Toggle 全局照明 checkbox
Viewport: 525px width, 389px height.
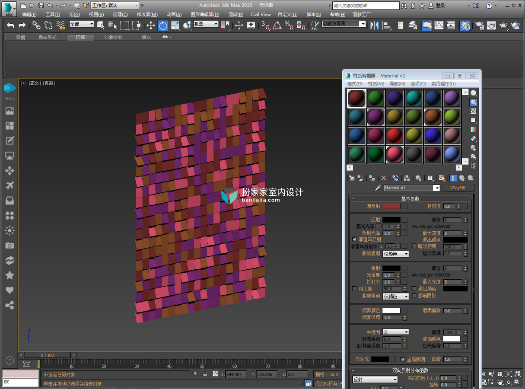[x=403, y=359]
